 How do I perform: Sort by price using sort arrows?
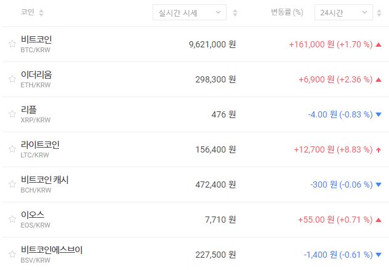point(235,12)
